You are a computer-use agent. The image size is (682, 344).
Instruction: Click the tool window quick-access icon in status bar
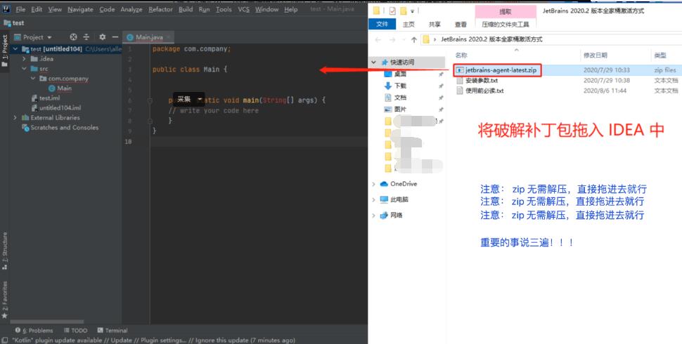(x=4, y=340)
